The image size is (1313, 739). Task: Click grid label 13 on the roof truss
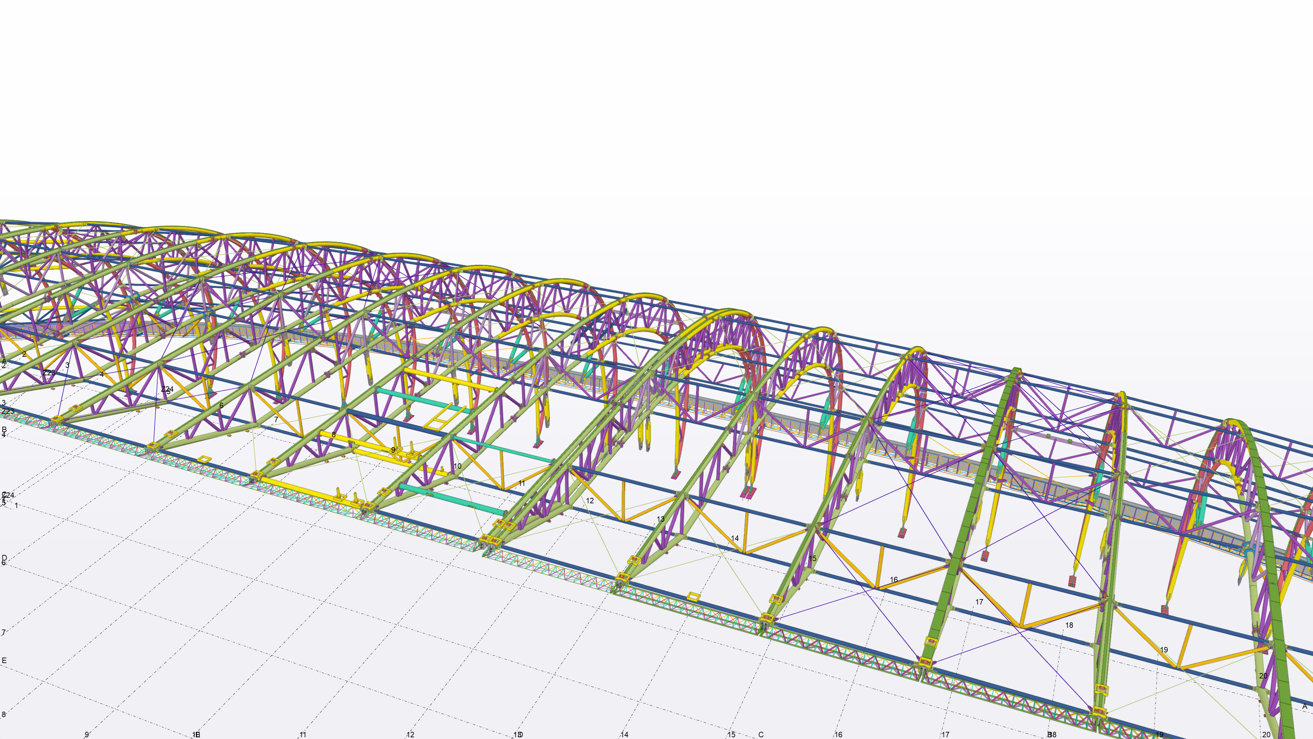coord(660,519)
